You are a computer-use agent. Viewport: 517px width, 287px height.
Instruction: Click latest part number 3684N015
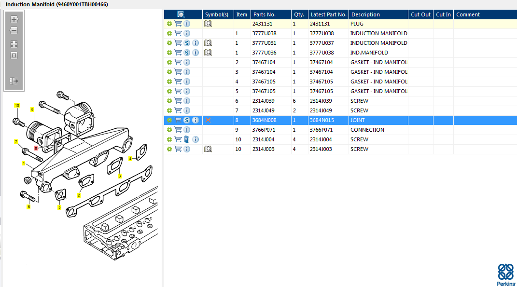coord(321,120)
